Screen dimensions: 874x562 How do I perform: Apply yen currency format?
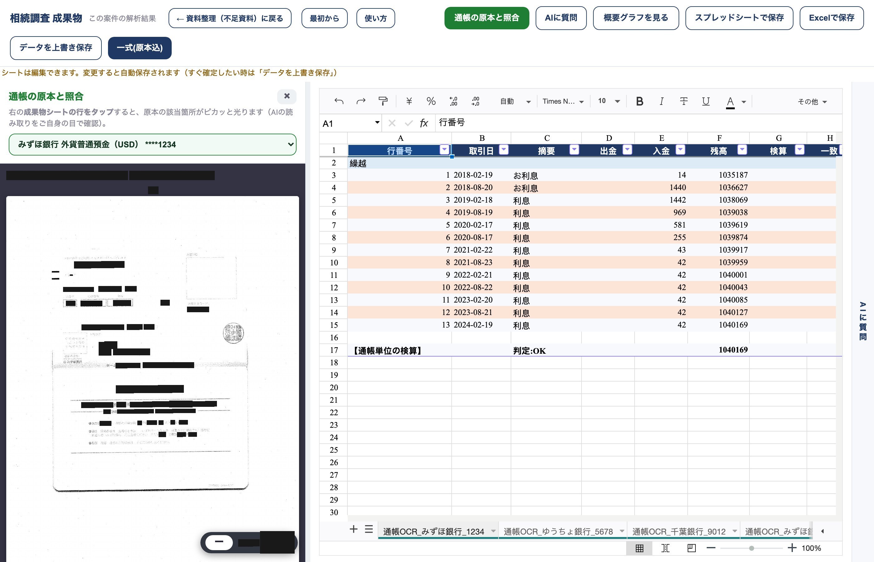tap(409, 101)
